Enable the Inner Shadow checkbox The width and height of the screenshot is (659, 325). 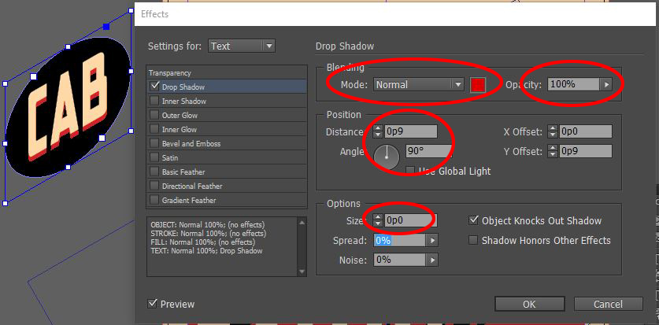coord(154,101)
